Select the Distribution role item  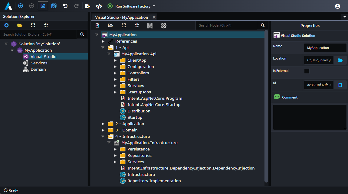139,111
